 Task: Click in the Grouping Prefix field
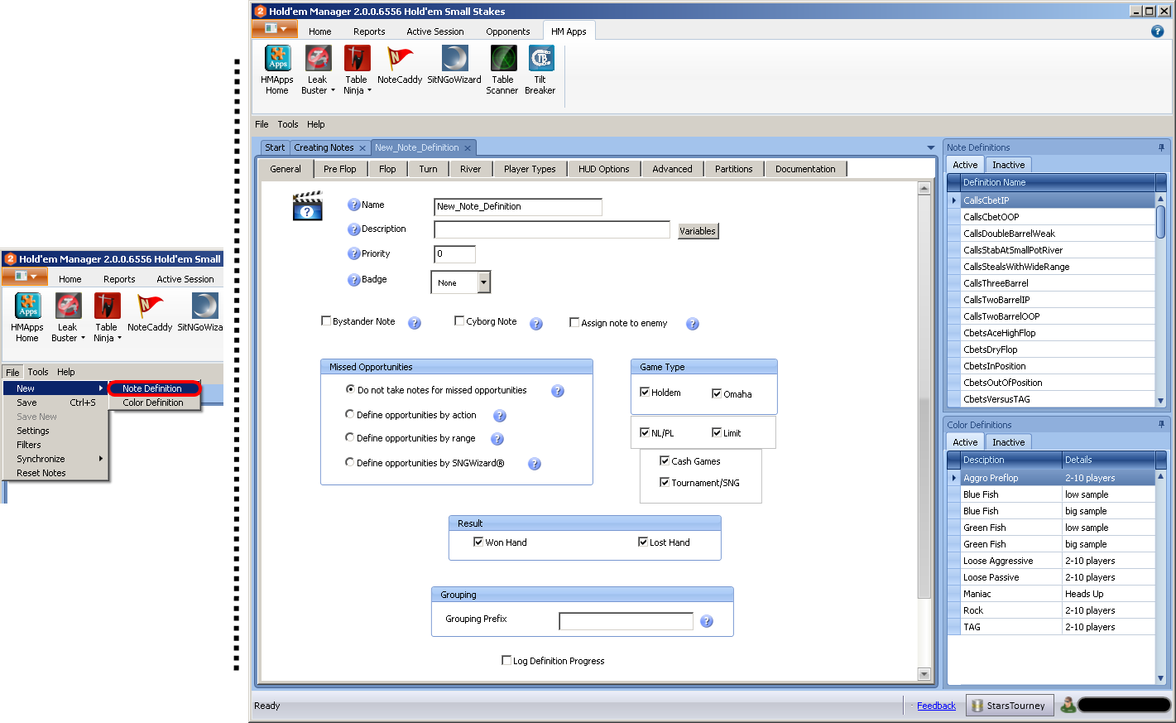626,621
